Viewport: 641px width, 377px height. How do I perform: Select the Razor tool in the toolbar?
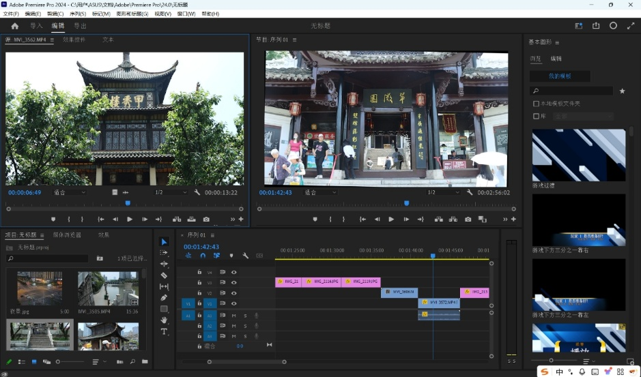coord(164,275)
